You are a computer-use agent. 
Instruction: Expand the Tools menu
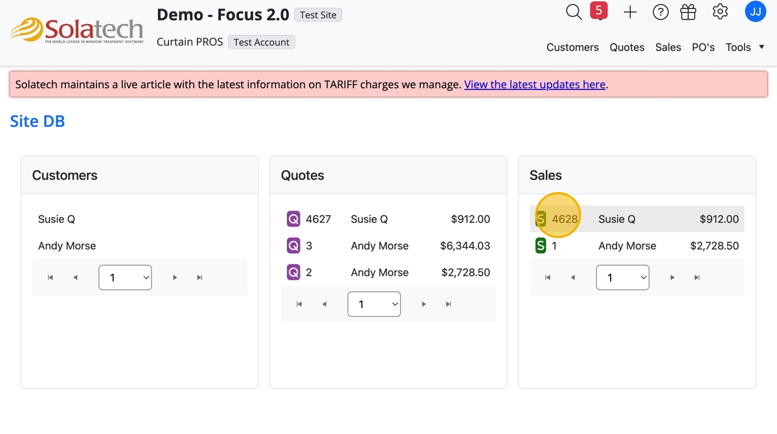click(745, 47)
